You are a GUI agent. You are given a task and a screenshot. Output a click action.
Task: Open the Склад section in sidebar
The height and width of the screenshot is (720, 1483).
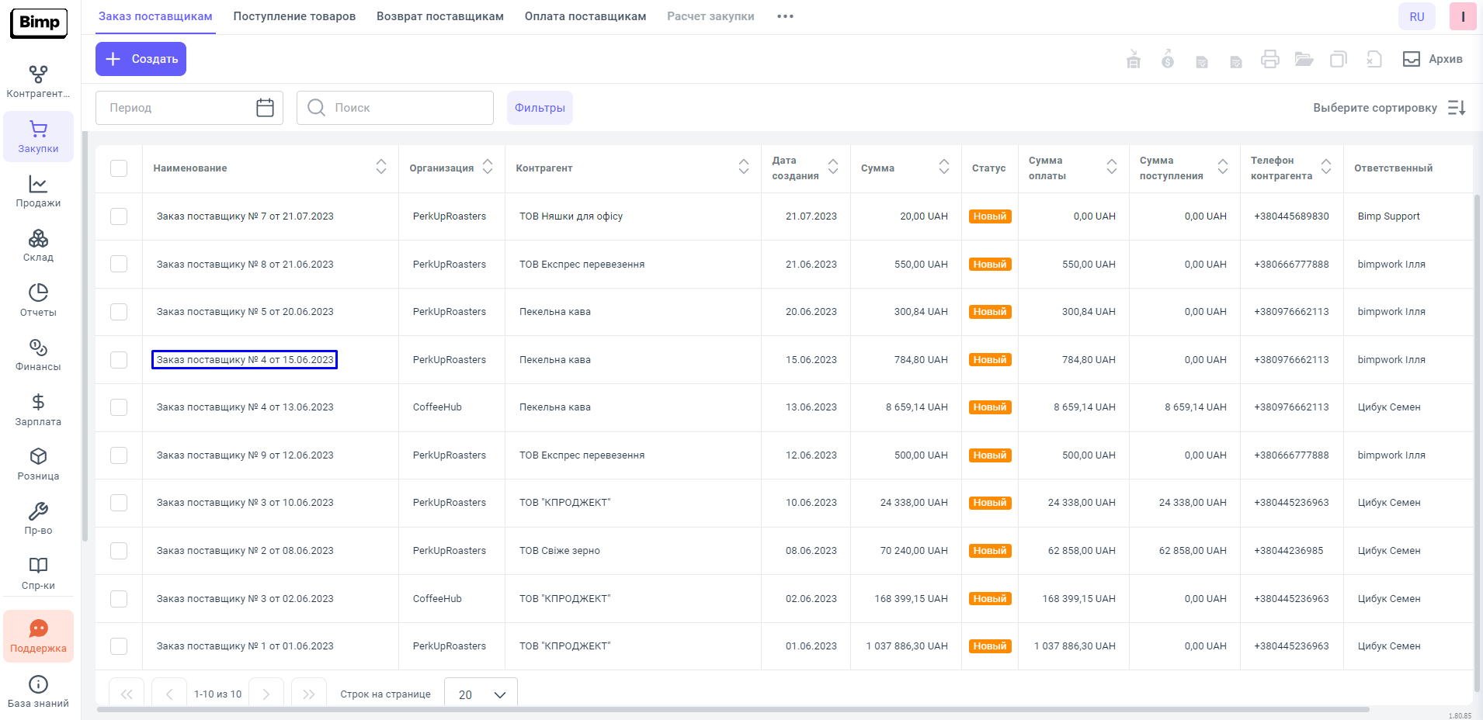(38, 245)
